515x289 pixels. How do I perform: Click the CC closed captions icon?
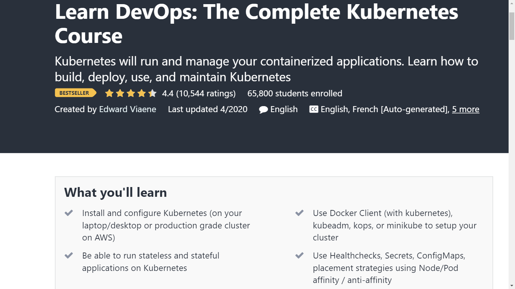tap(314, 109)
